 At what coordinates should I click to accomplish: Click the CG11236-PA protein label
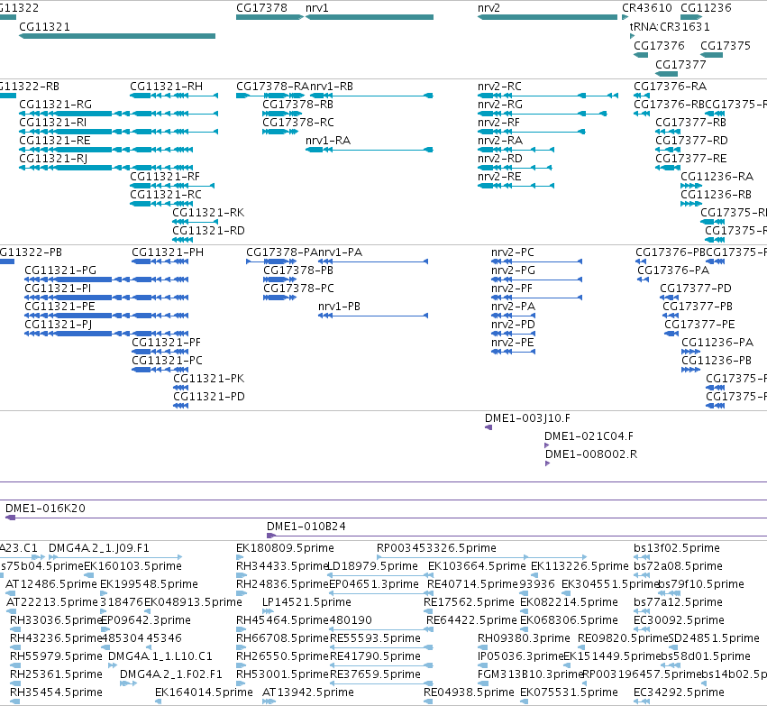click(x=717, y=343)
